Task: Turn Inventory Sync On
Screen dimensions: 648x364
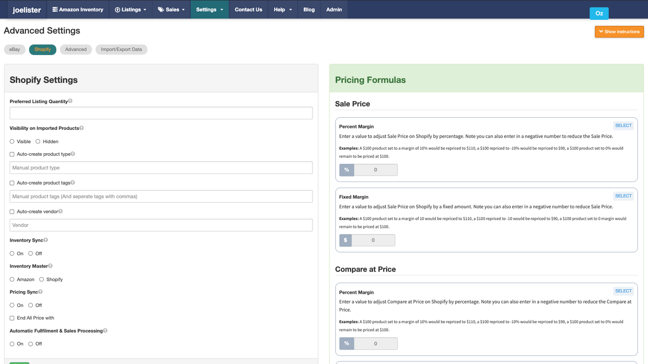Action: [x=11, y=253]
